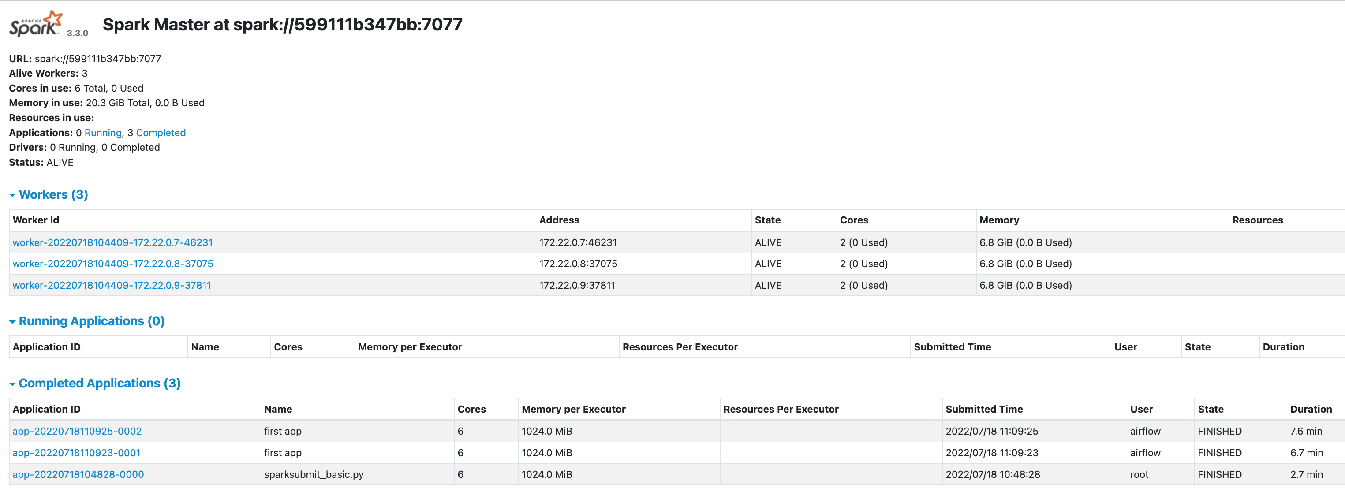Click the Apache Spark logo
Screen dimensions: 1345x499
click(x=36, y=24)
